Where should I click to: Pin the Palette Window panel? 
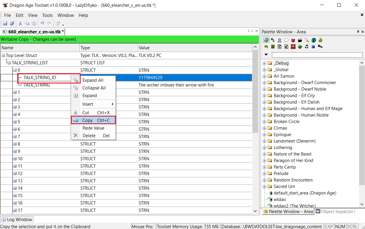358,32
